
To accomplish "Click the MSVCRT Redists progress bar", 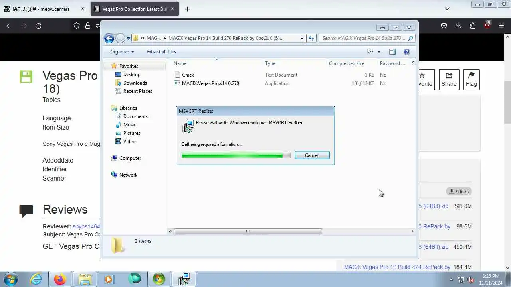I will (x=236, y=155).
